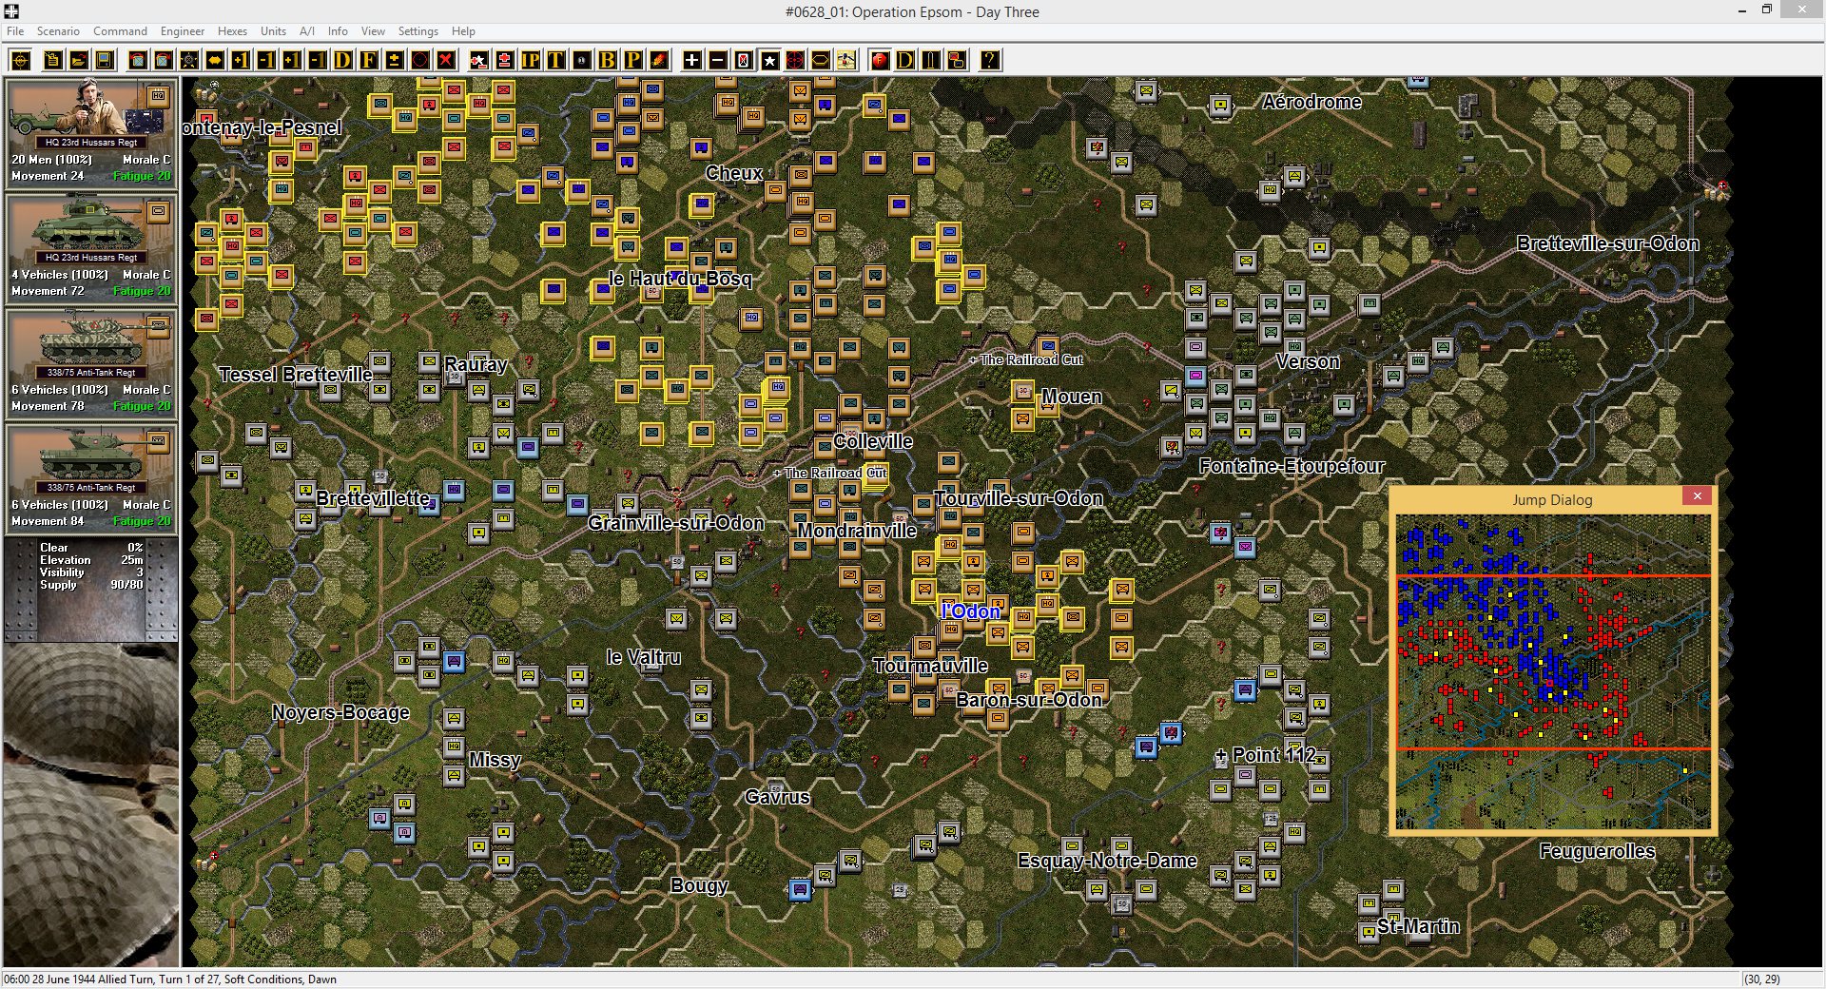Open the Hexes menu
The height and width of the screenshot is (989, 1826).
point(232,31)
